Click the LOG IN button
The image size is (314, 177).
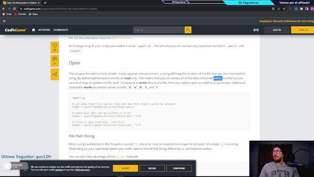click(x=277, y=30)
